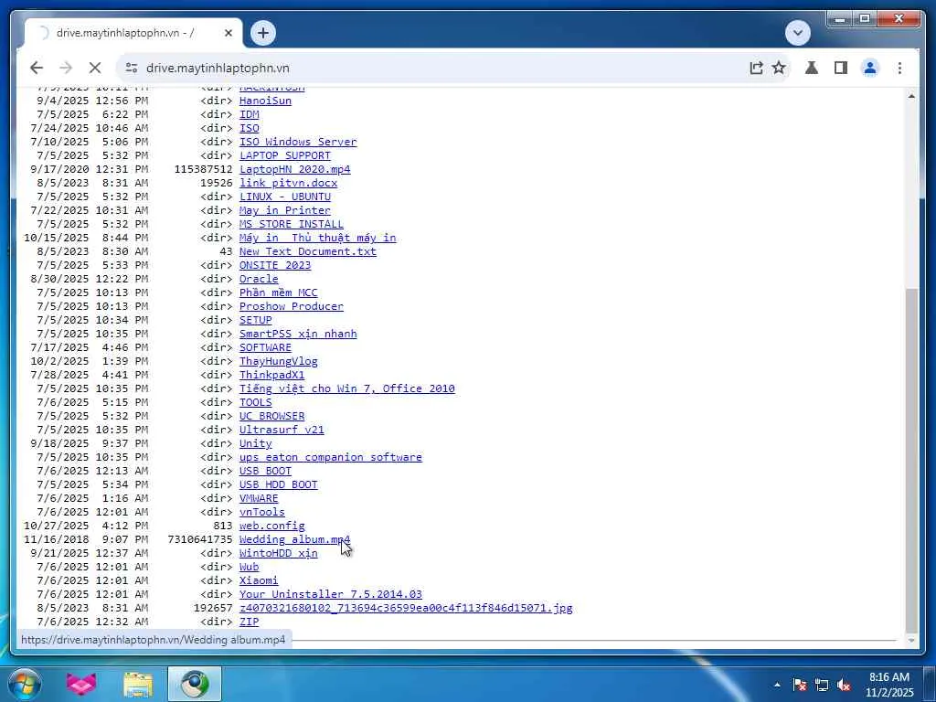This screenshot has width=936, height=702.
Task: Expand the tab search dropdown
Action: [797, 33]
